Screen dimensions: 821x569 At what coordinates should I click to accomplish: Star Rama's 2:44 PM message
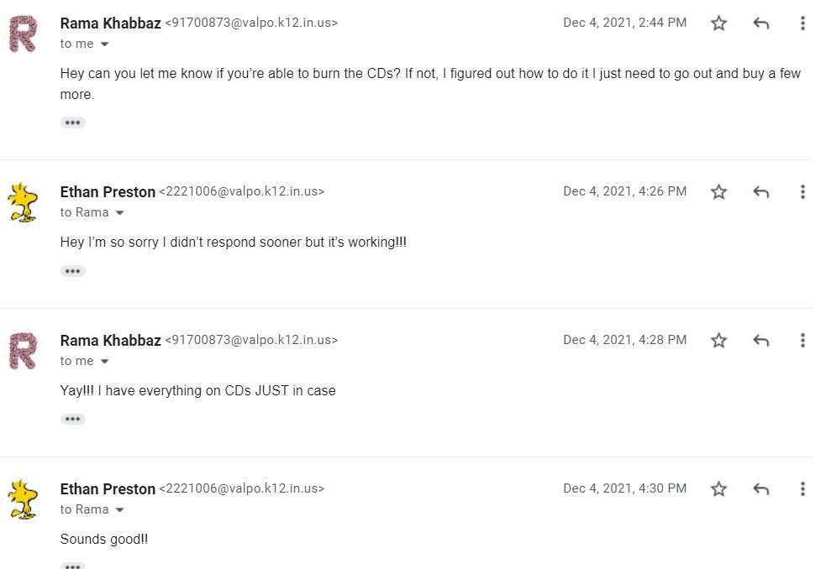[x=718, y=23]
